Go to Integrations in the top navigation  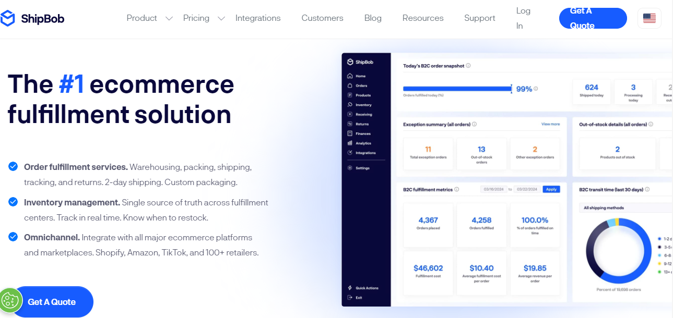pyautogui.click(x=258, y=18)
